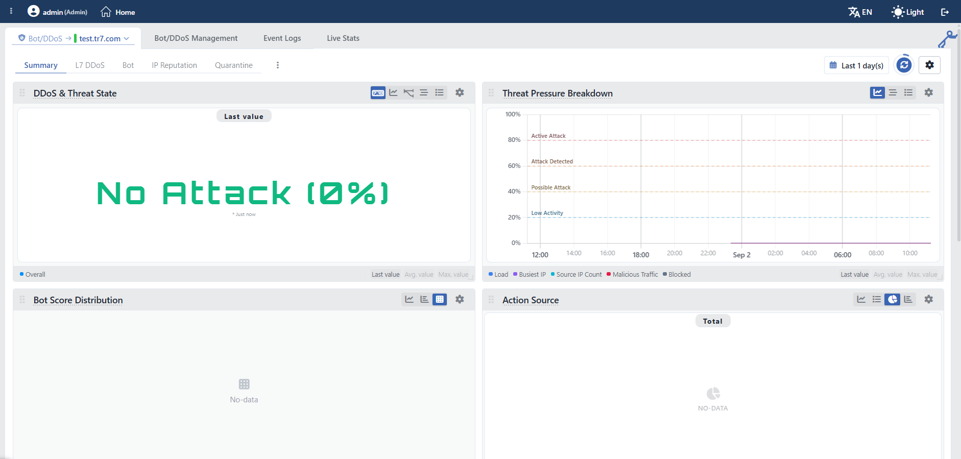The image size is (961, 459).
Task: Toggle the Malicious Traffic legend series
Action: [632, 274]
